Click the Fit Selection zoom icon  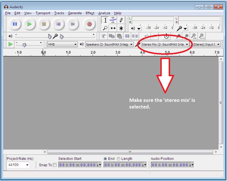(194, 36)
